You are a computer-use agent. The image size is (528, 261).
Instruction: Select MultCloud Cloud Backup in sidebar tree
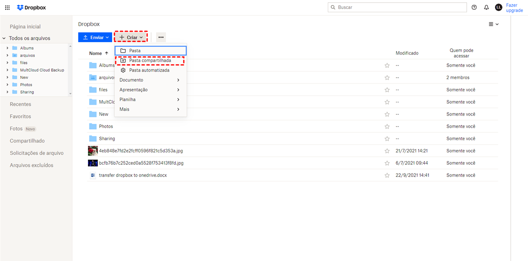point(42,70)
